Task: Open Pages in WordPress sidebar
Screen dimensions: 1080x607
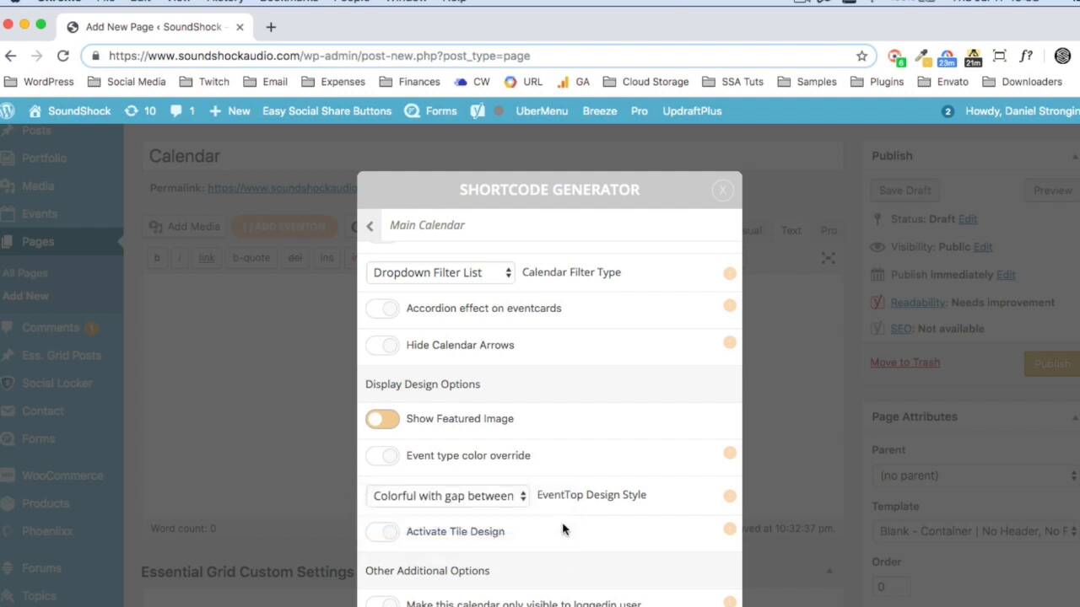Action: pyautogui.click(x=38, y=242)
